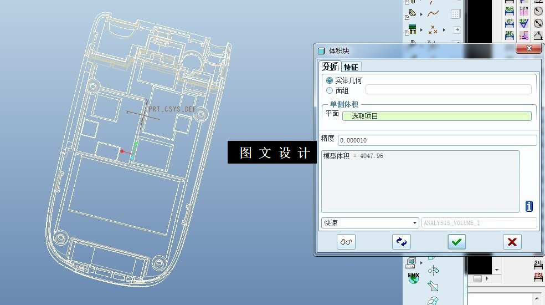Image resolution: width=545 pixels, height=305 pixels.
Task: Select the M6 thread dimension icon
Action: [x=509, y=35]
